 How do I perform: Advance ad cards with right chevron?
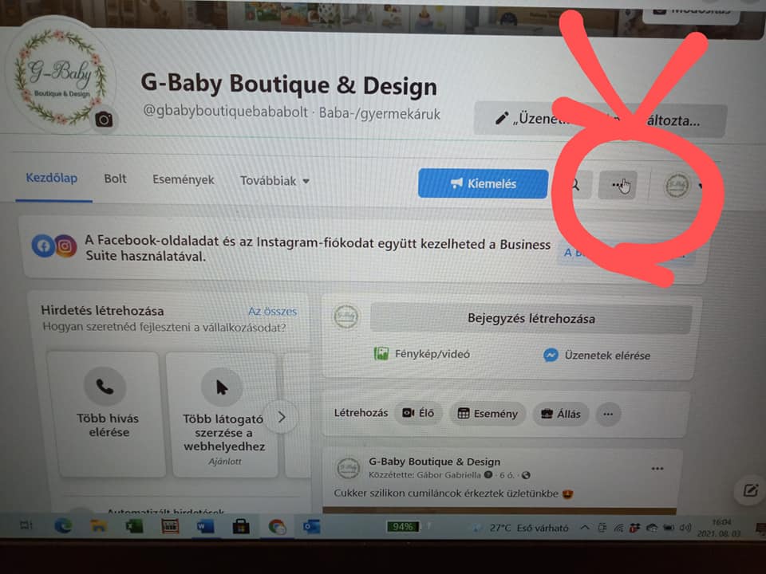(x=282, y=417)
